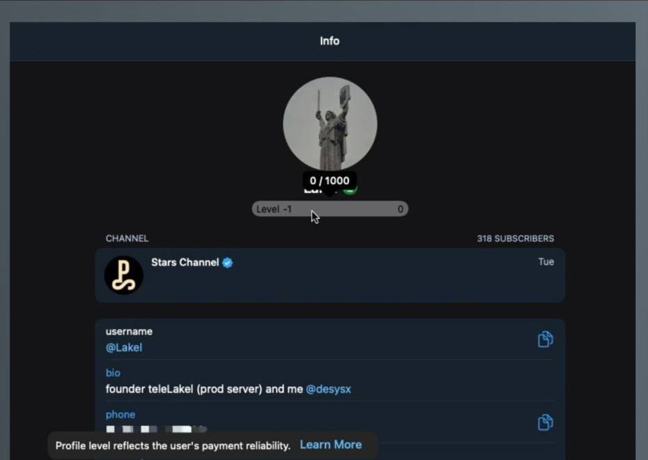Open the Stars Channel row
The height and width of the screenshot is (460, 648).
tap(330, 275)
